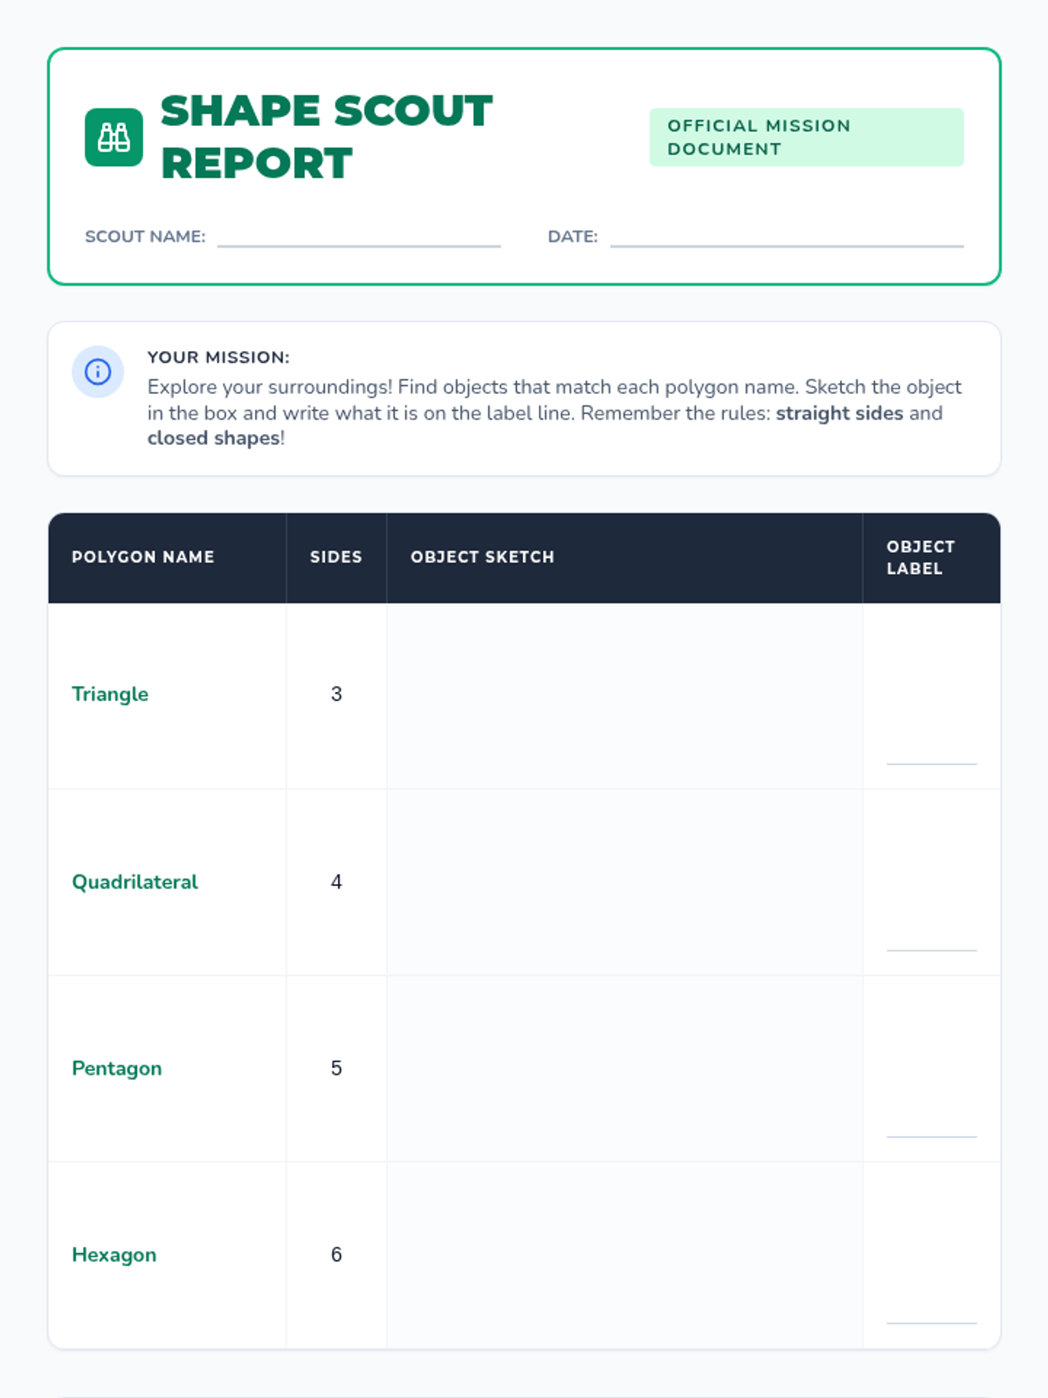The height and width of the screenshot is (1398, 1048).
Task: Click the Quadrilateral polygon name
Action: click(134, 882)
